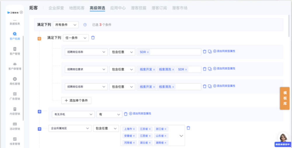Delete the 有无手机 condition row
292x148 pixels.
point(126,114)
